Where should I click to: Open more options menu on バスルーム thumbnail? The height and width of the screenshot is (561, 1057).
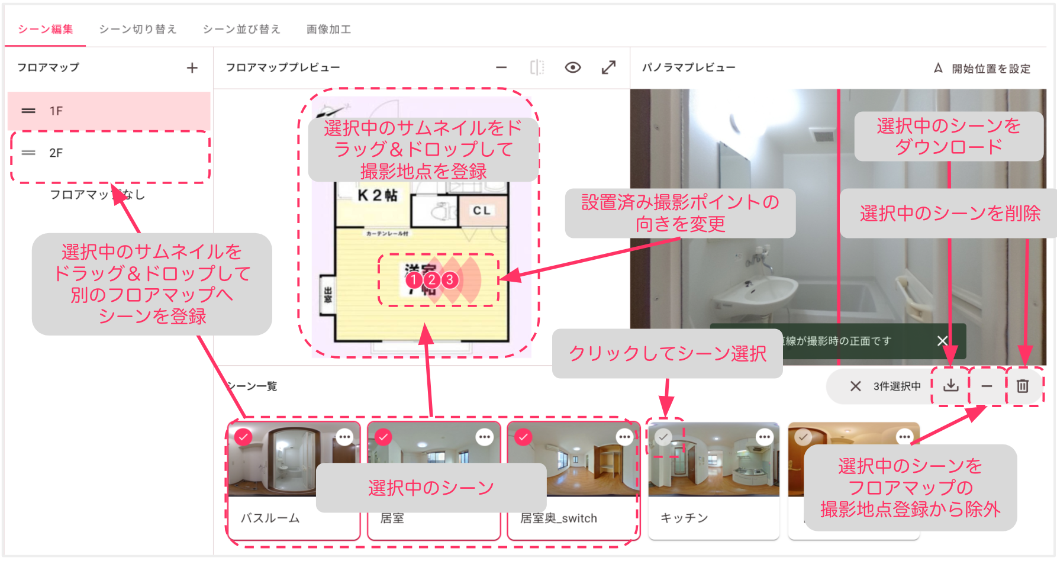[344, 437]
